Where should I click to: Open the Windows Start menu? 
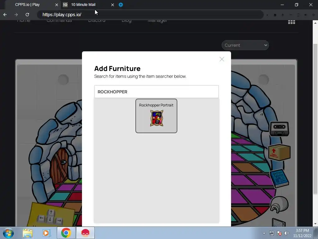click(8, 233)
